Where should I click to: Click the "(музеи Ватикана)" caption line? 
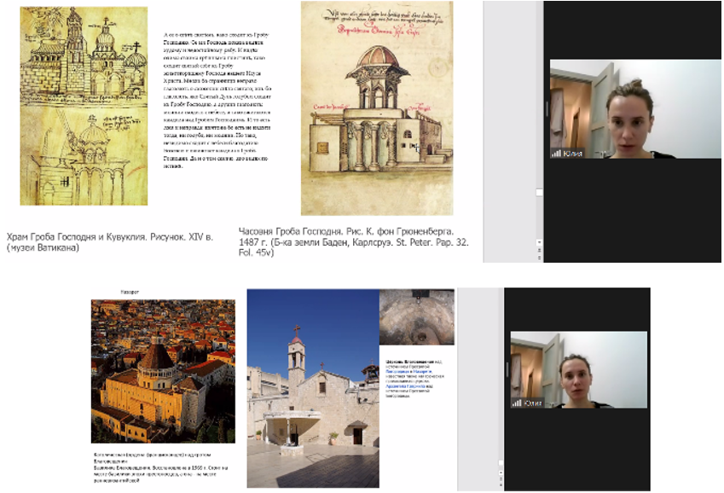click(43, 247)
